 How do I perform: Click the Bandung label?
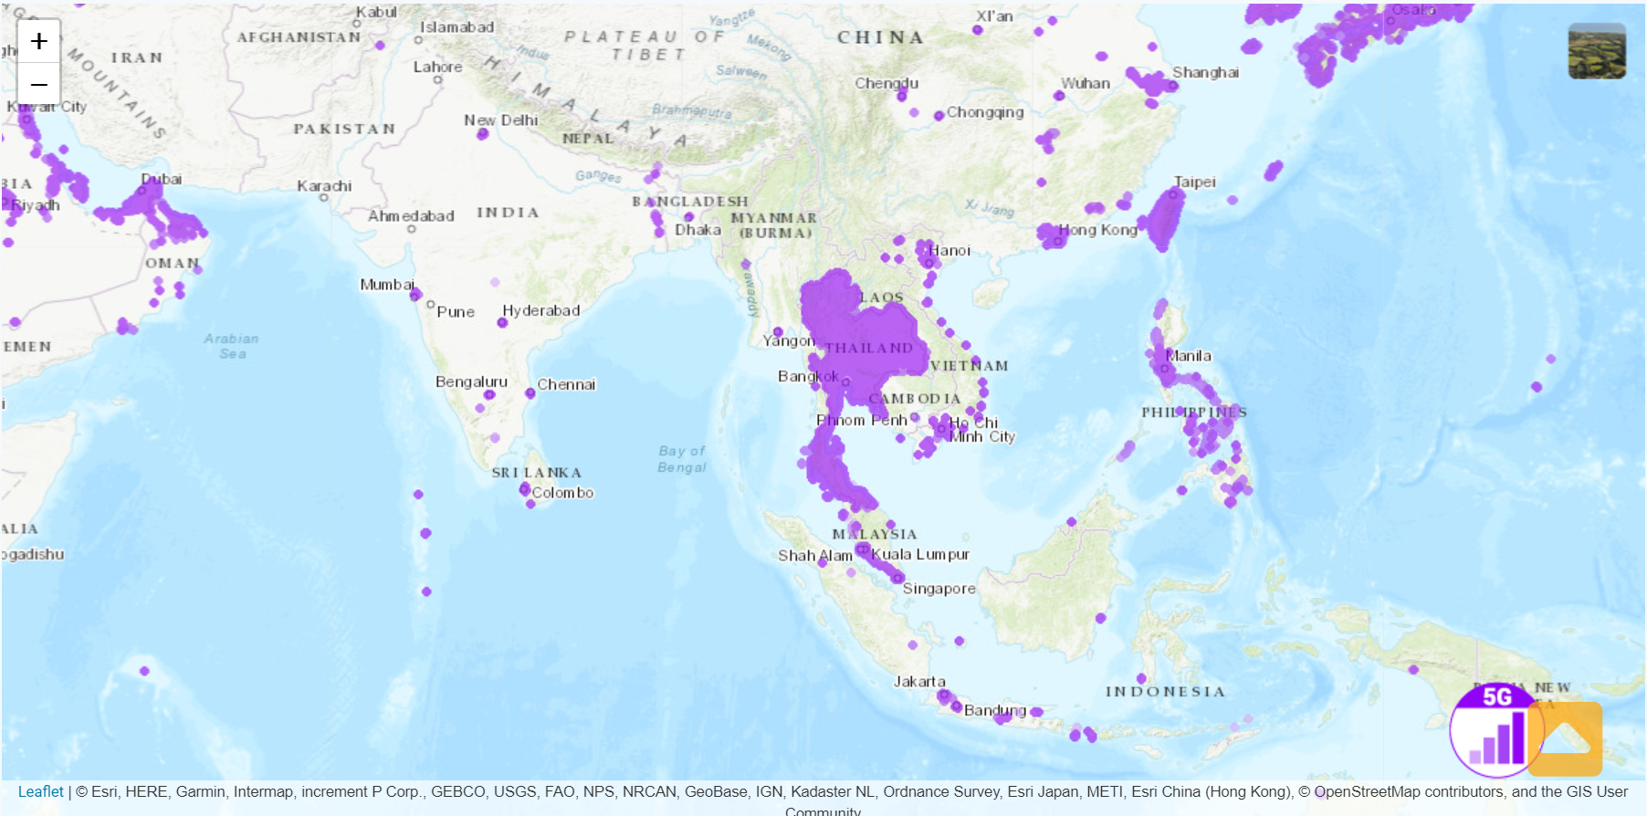point(995,710)
